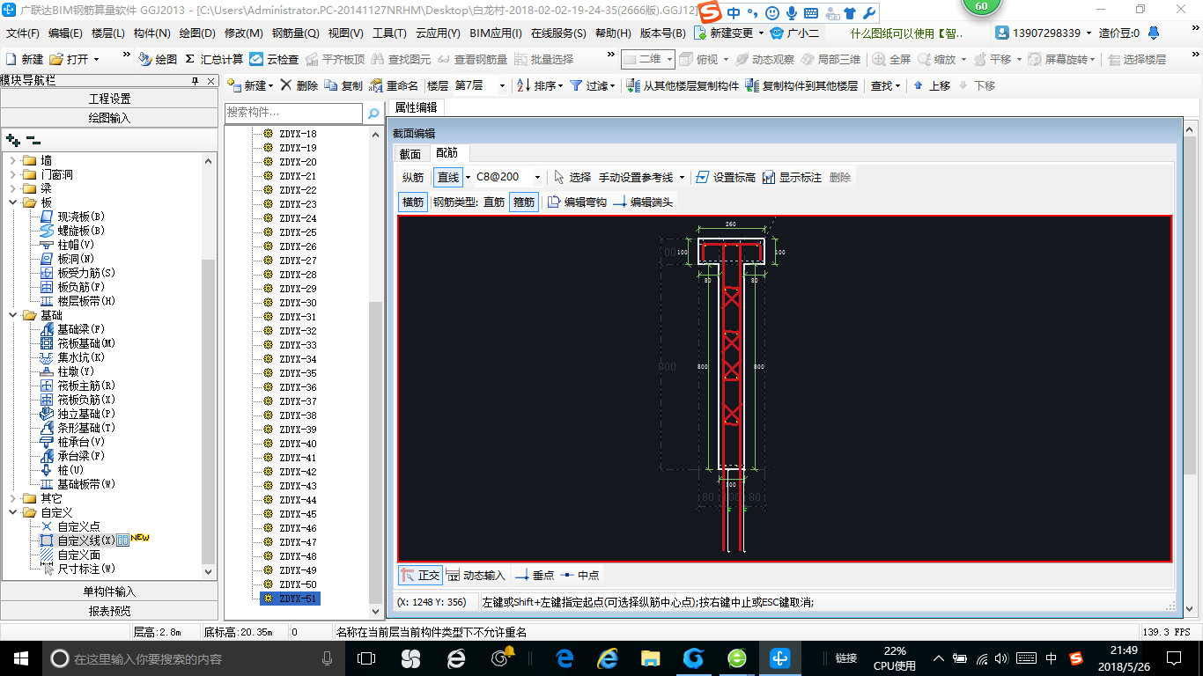The height and width of the screenshot is (676, 1203).
Task: Click 复制 copy component button
Action: (x=343, y=85)
